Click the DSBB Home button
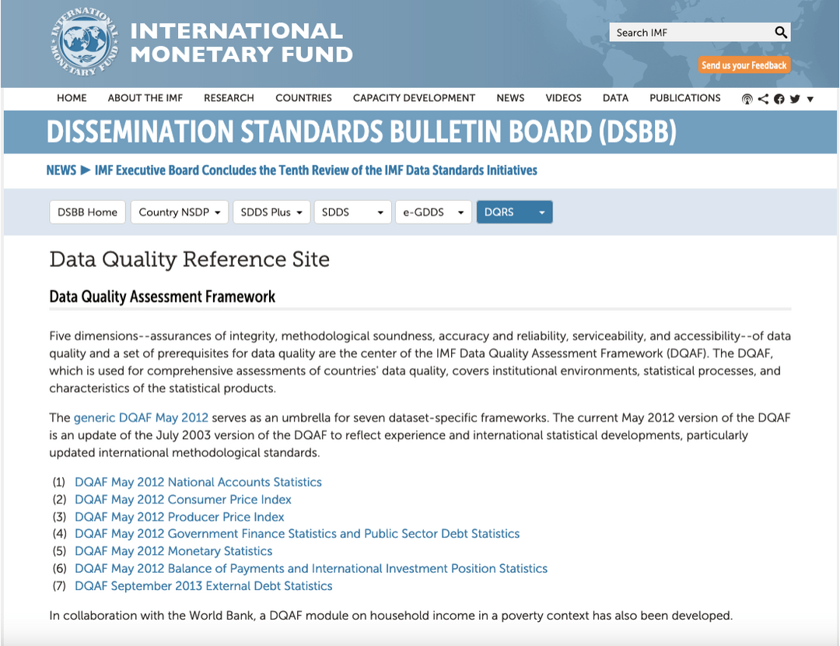 87,212
